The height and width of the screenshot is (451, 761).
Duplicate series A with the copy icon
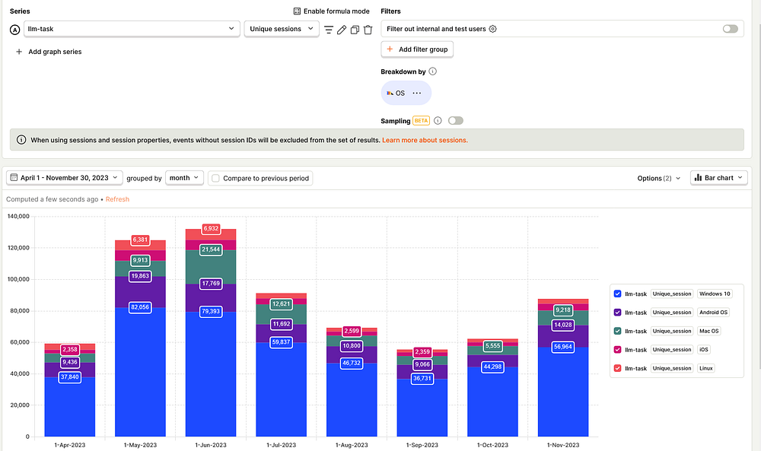coord(355,30)
